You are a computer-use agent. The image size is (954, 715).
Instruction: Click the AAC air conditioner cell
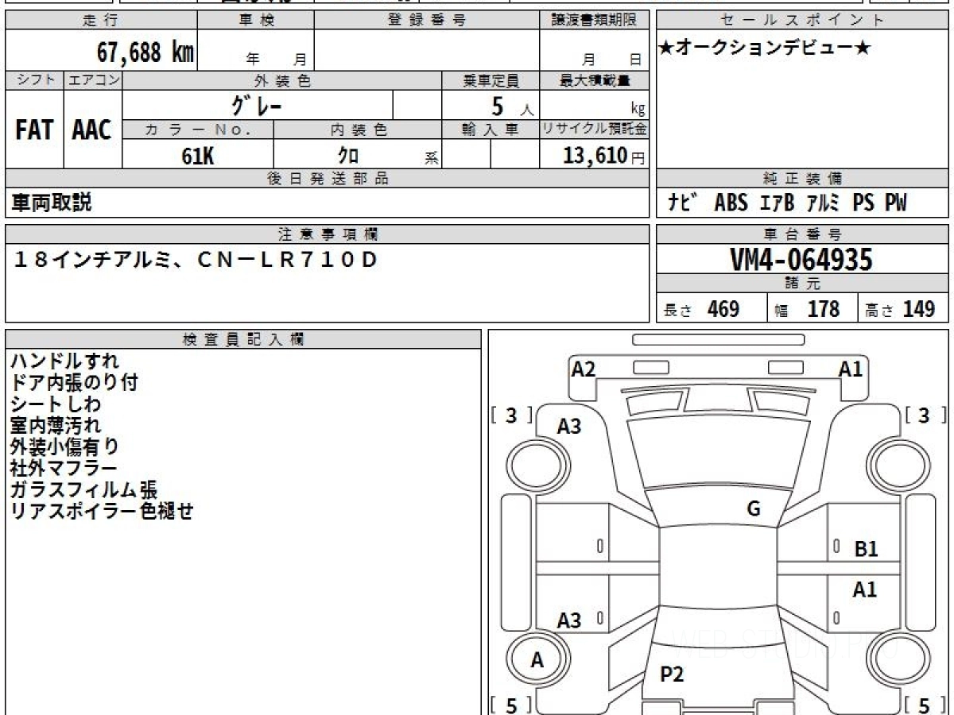92,129
